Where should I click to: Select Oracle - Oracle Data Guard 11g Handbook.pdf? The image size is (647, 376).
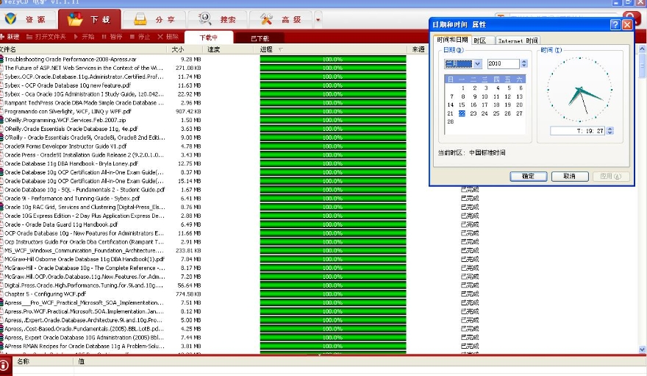pyautogui.click(x=61, y=224)
